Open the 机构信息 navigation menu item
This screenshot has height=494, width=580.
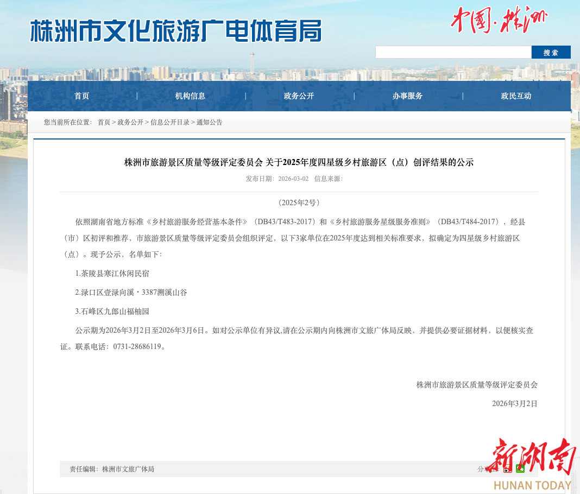[191, 96]
